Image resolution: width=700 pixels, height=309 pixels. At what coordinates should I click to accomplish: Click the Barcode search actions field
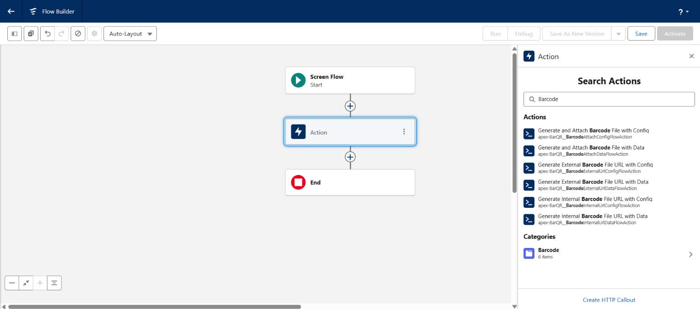[x=609, y=99]
